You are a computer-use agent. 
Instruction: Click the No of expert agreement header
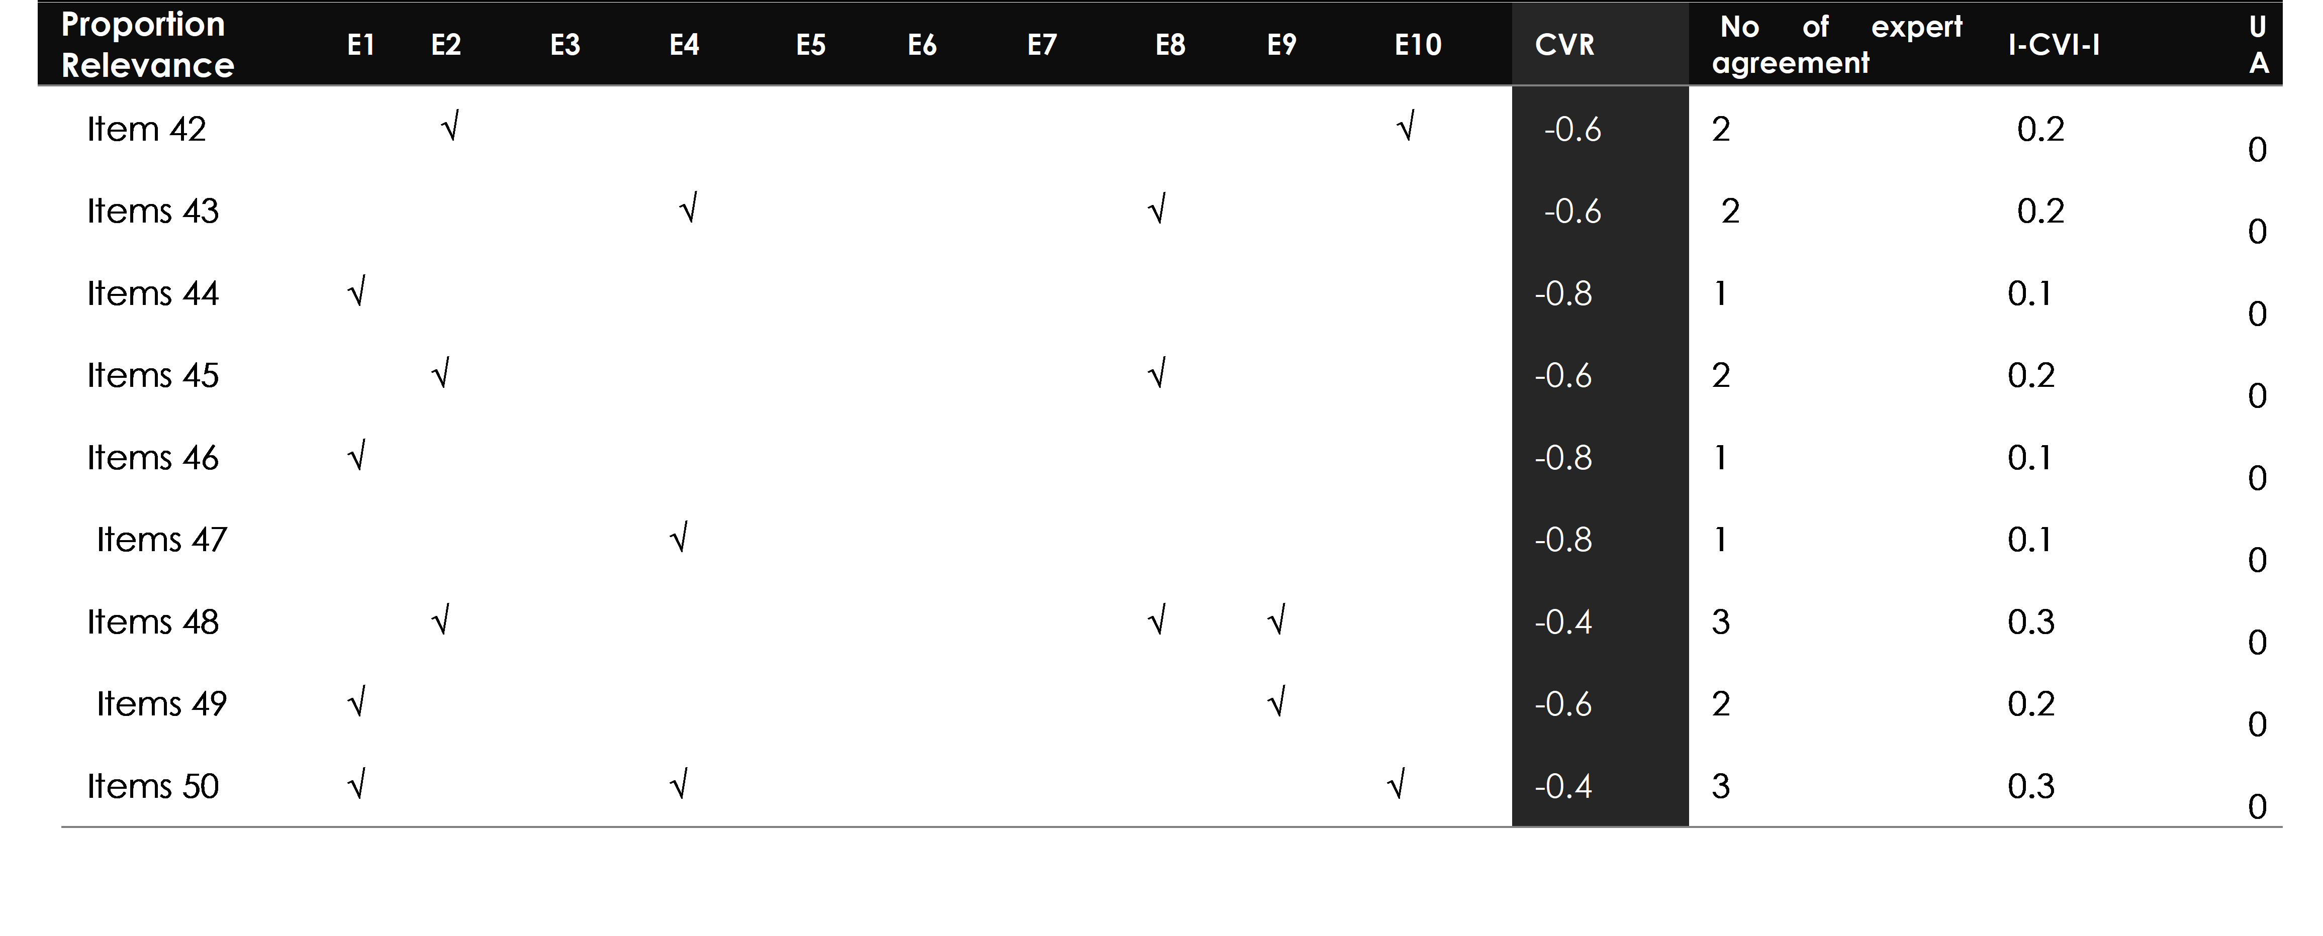click(x=1838, y=45)
